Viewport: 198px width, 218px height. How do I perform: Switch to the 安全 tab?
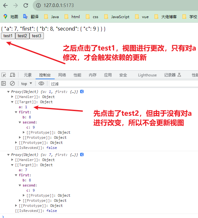pos(123,75)
